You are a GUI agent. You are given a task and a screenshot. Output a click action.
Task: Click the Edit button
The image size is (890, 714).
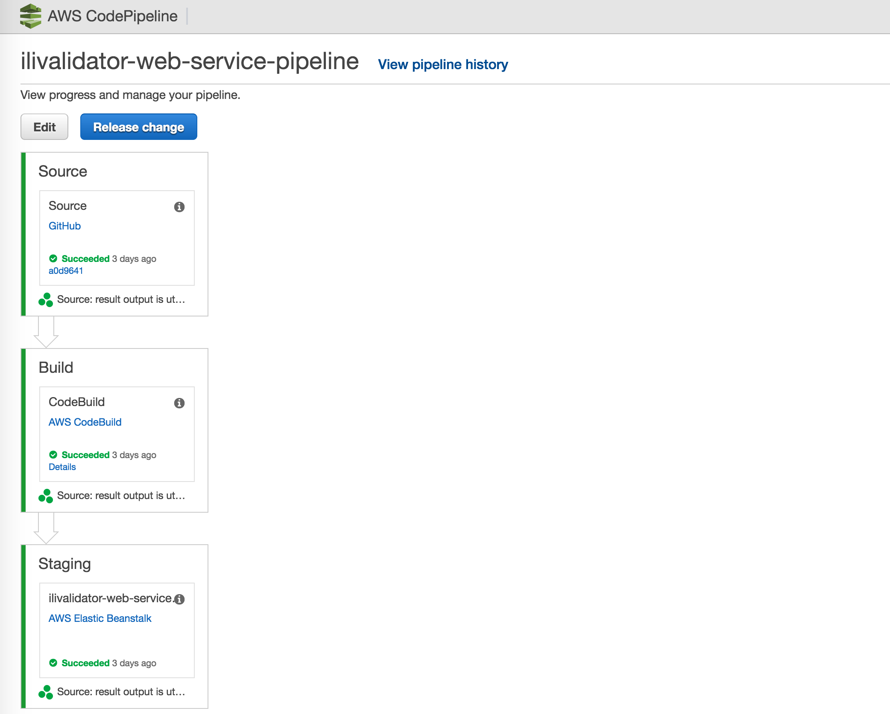point(44,127)
